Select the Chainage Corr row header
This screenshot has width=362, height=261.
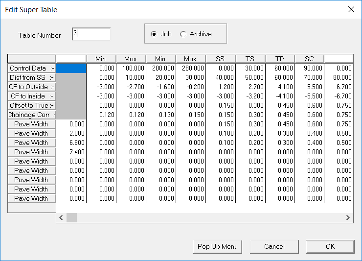(x=32, y=115)
